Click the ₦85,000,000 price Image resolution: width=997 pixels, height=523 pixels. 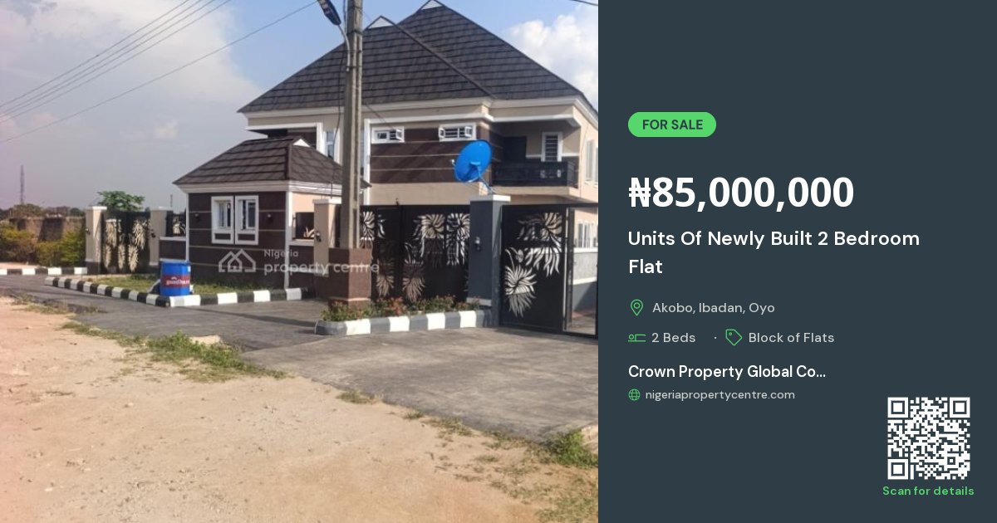741,193
